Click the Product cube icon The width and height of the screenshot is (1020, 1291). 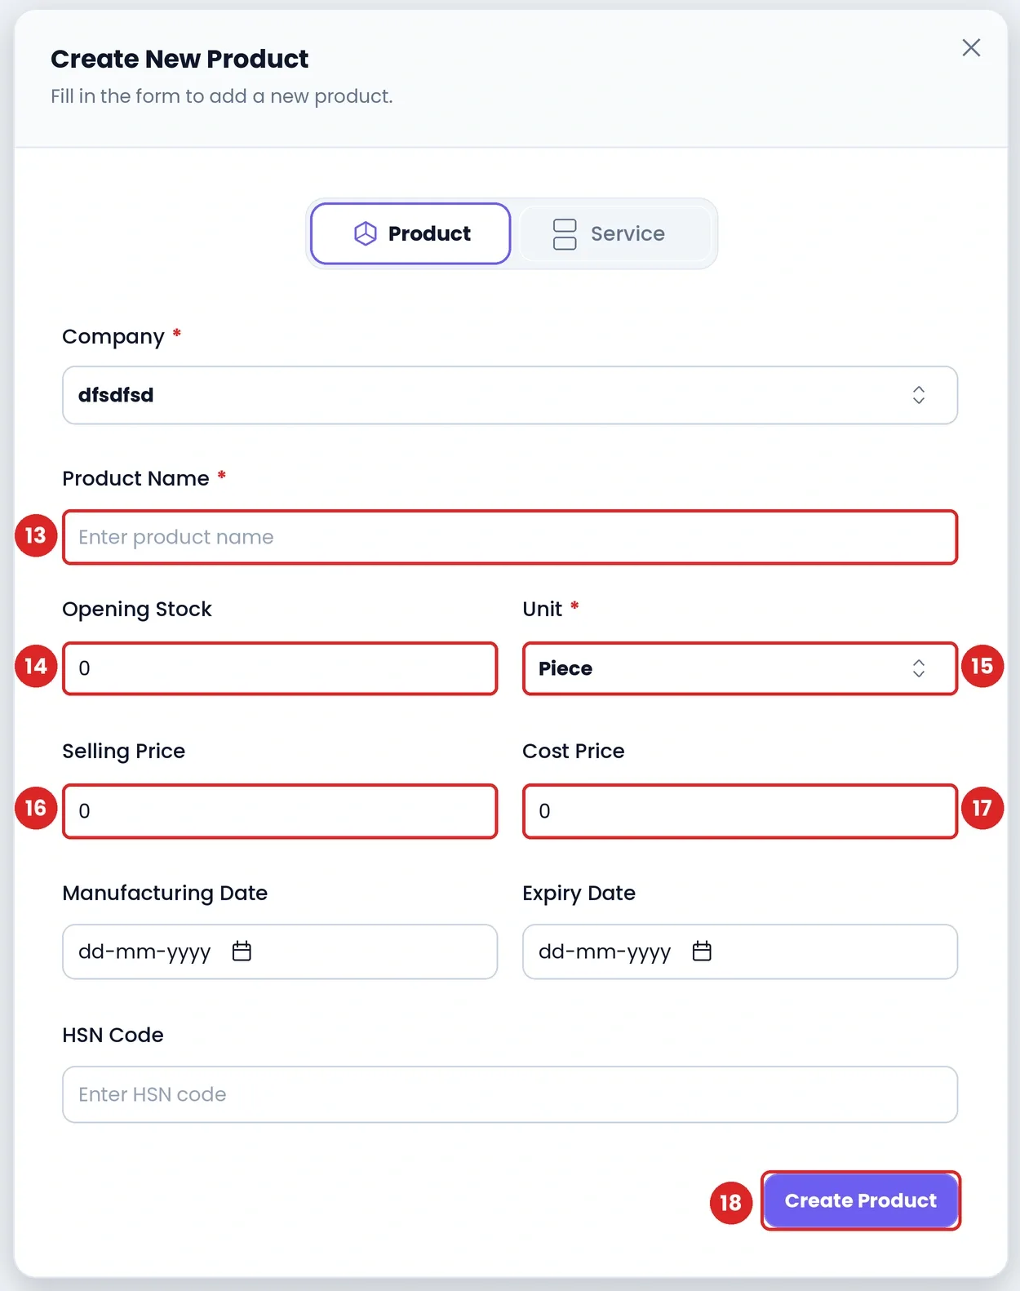(365, 233)
